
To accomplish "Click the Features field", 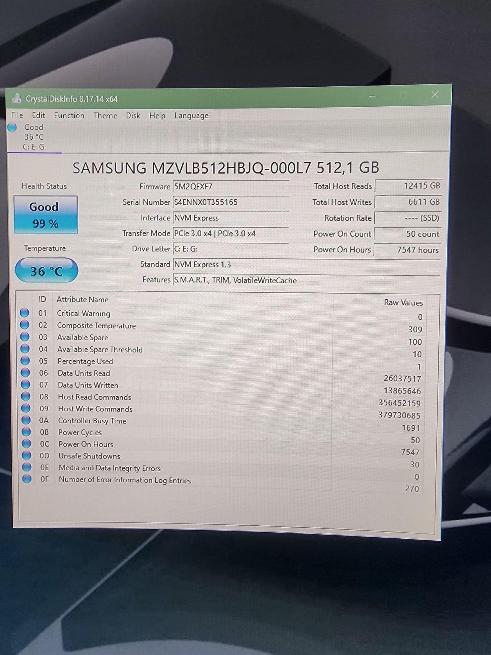I will (306, 280).
